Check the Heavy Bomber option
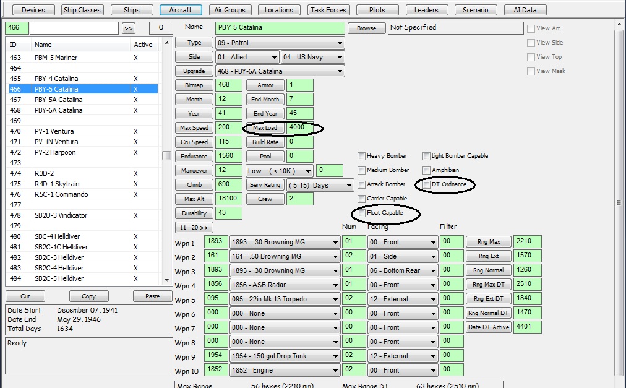 coord(362,156)
